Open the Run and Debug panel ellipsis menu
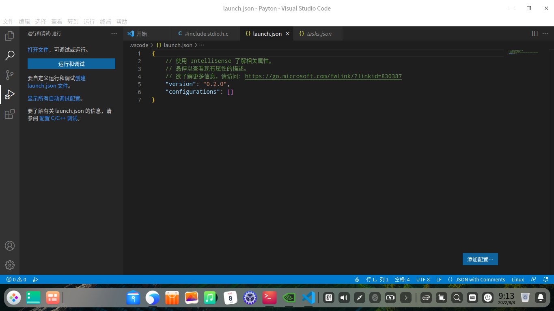Image resolution: width=554 pixels, height=311 pixels. 114,34
